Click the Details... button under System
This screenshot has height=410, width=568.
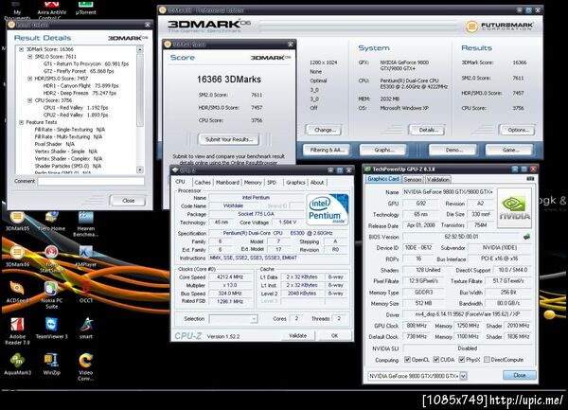click(x=427, y=130)
